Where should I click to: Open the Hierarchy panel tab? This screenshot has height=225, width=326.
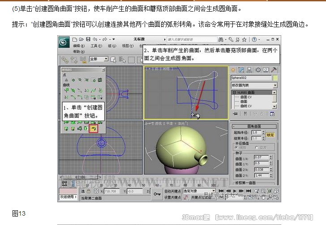click(x=249, y=70)
